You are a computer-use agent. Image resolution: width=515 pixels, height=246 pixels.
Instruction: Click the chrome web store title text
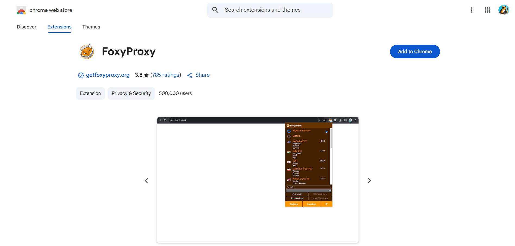(51, 10)
